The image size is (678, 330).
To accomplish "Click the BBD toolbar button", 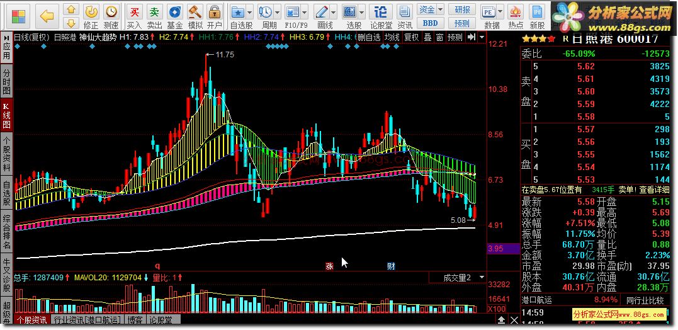I will [430, 23].
